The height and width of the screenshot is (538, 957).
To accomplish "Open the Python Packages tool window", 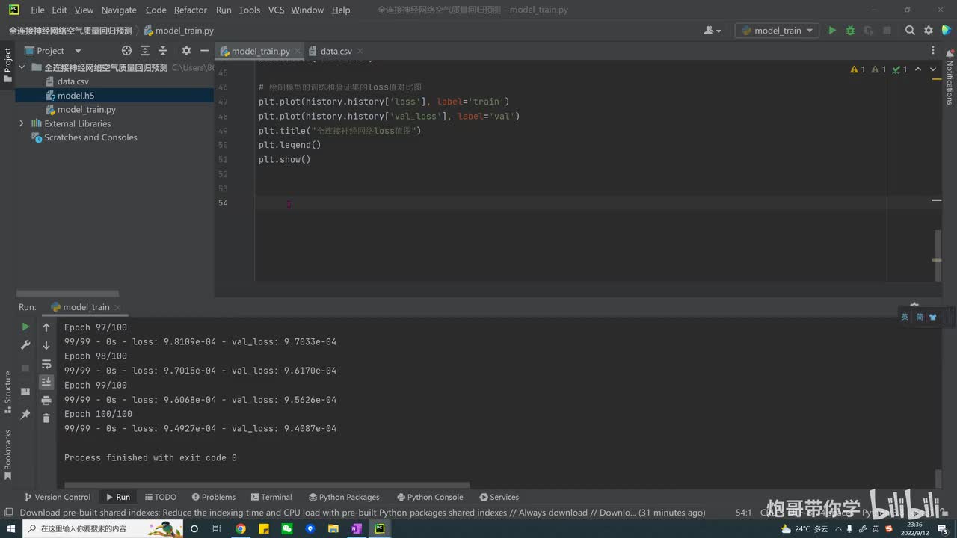I will [x=343, y=497].
